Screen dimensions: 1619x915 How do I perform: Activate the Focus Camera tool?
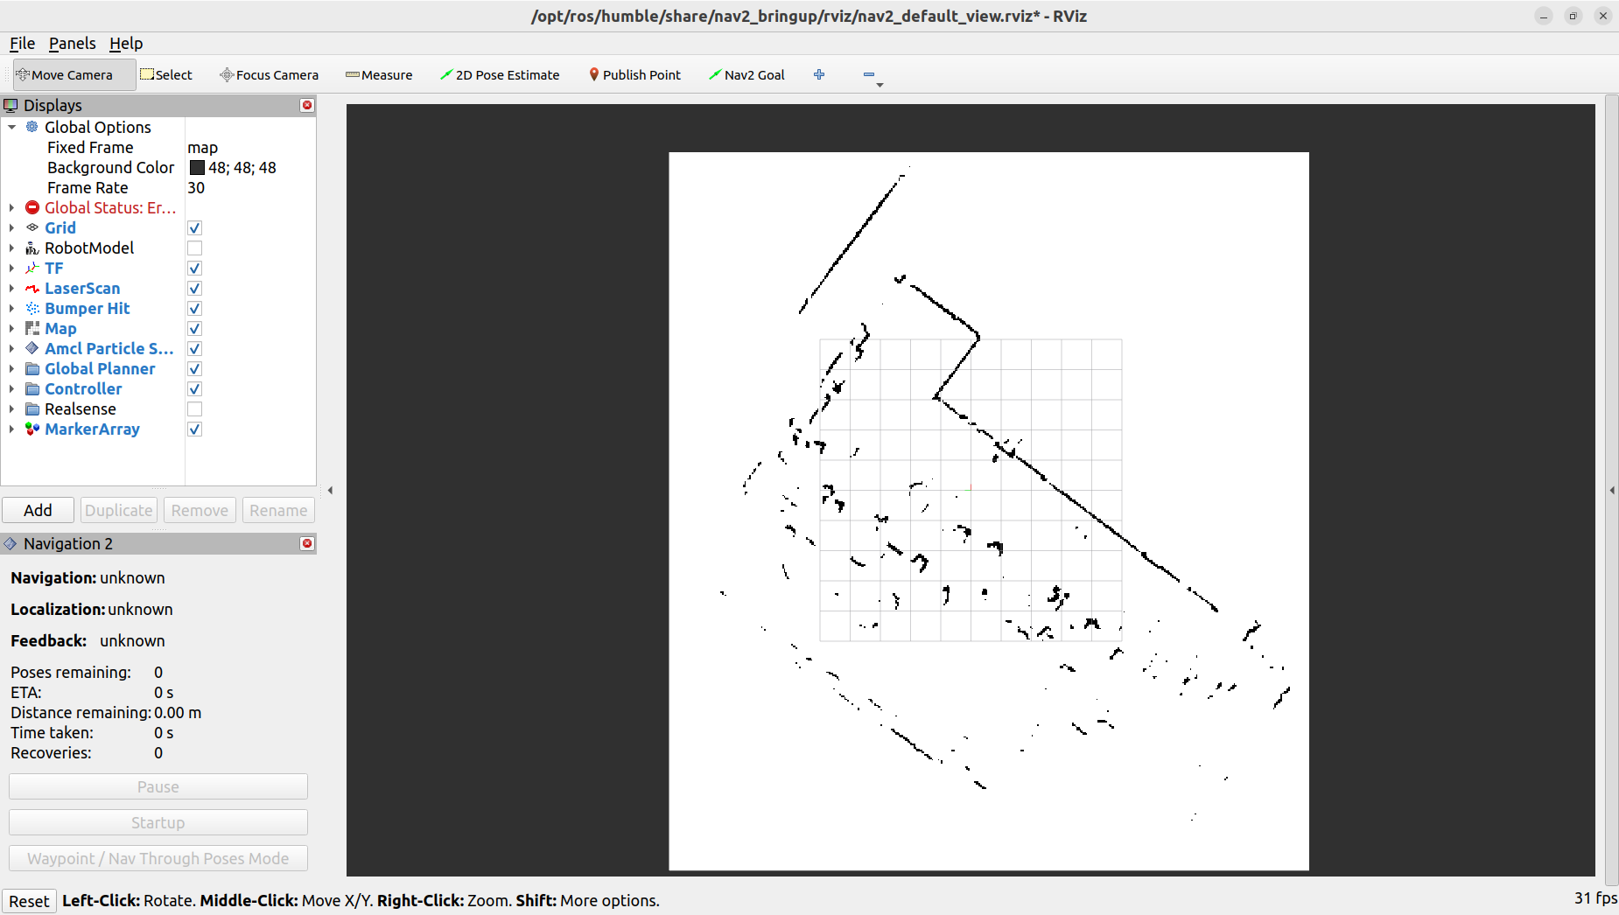pyautogui.click(x=269, y=74)
